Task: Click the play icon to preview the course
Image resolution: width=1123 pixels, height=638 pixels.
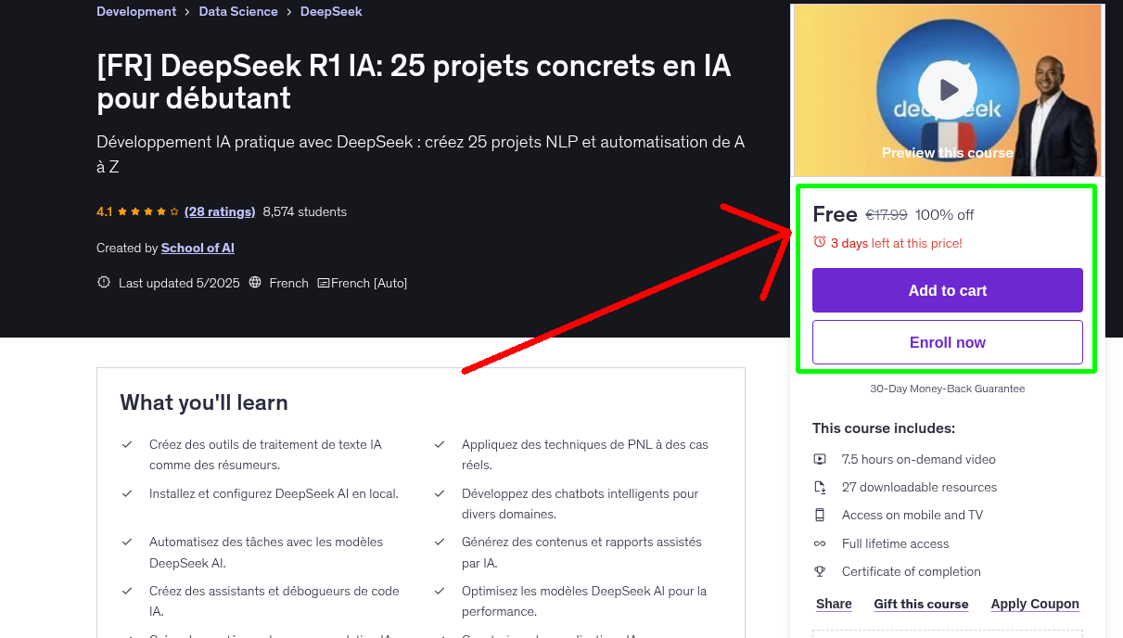Action: click(x=947, y=90)
